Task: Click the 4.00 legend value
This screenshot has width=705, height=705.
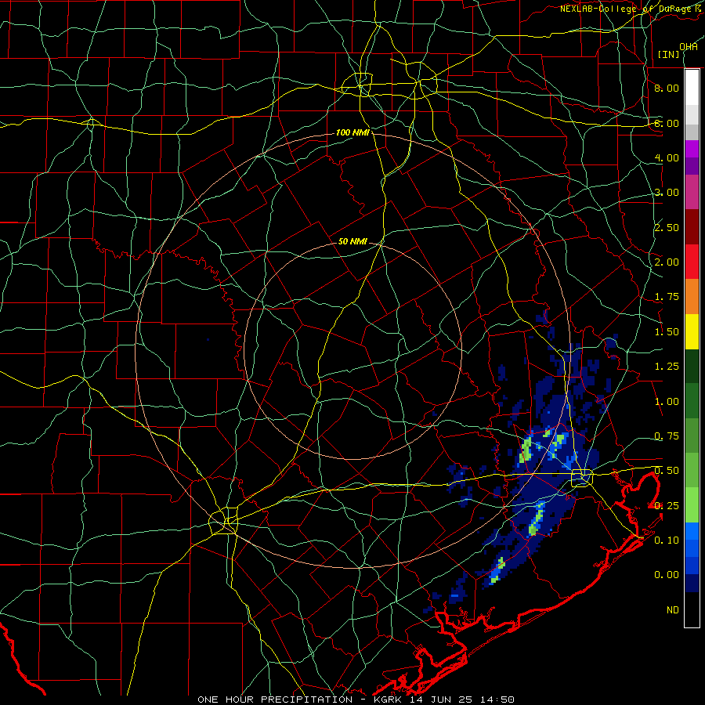Action: 667,157
